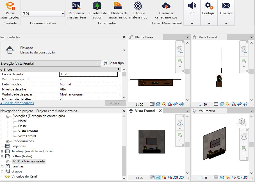The image size is (255, 182).
Task: Select Vista Lateral in project browser
Action: pyautogui.click(x=27, y=136)
